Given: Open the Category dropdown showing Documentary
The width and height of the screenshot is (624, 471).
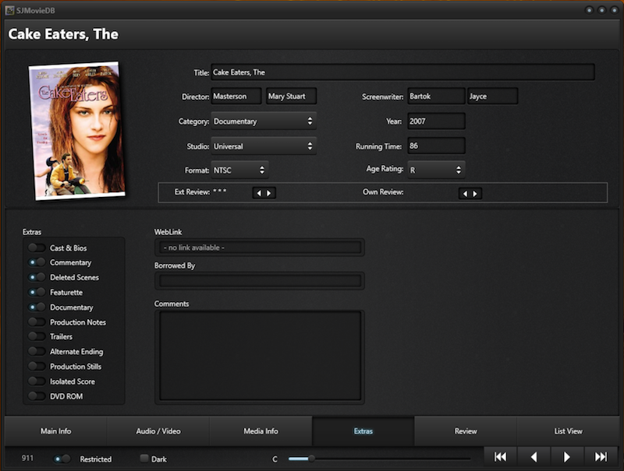Looking at the screenshot, I should [263, 121].
